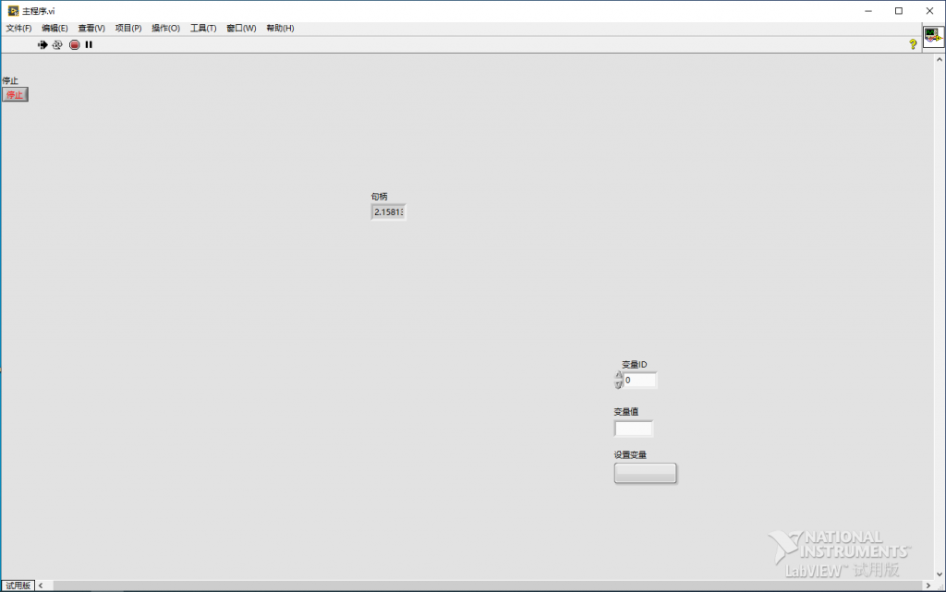
Task: Open the 操作 menu
Action: (x=164, y=28)
